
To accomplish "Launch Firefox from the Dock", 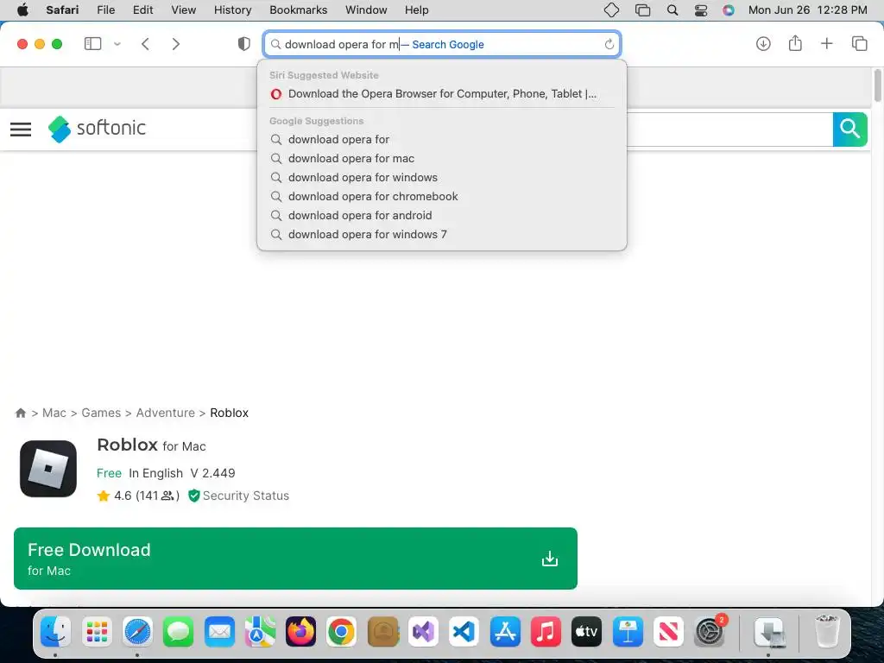I will [301, 631].
